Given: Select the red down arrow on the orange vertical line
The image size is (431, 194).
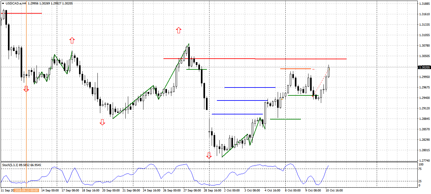Looking at the screenshot, I should [26, 89].
